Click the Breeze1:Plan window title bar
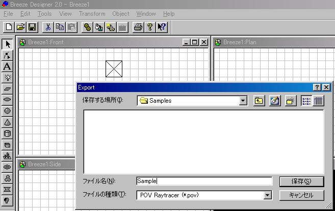 click(274, 42)
